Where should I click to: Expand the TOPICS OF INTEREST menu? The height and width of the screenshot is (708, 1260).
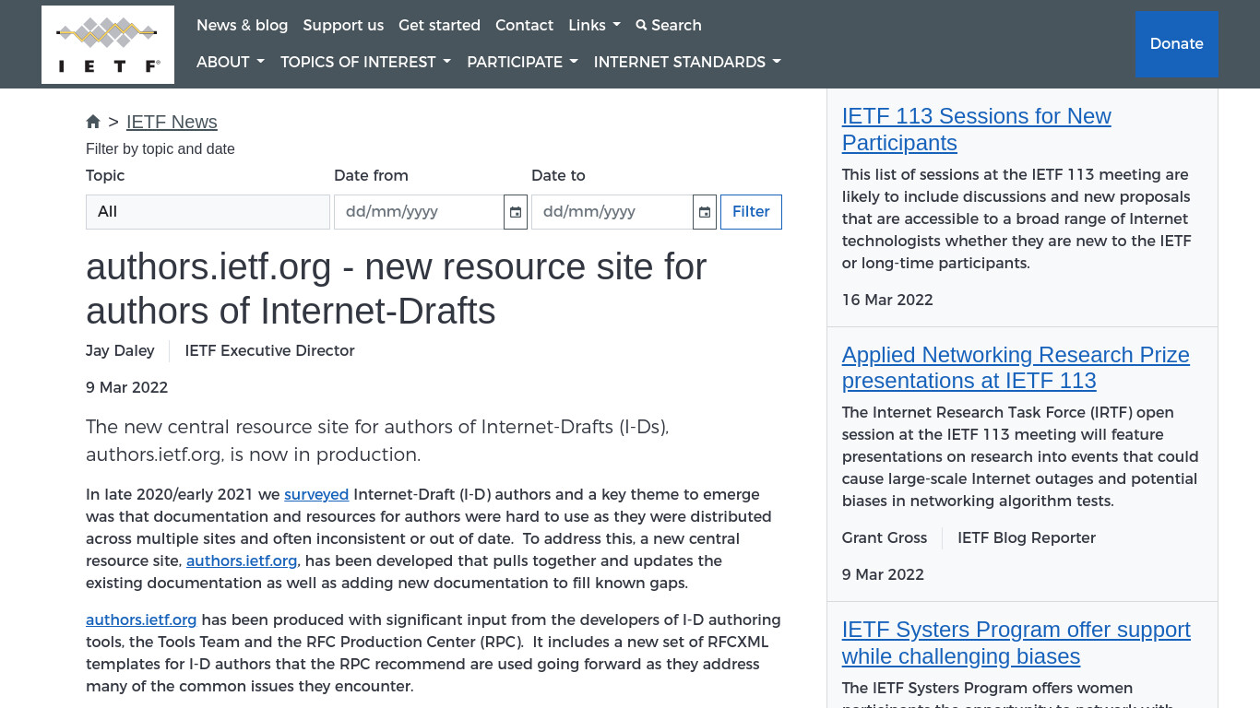366,62
